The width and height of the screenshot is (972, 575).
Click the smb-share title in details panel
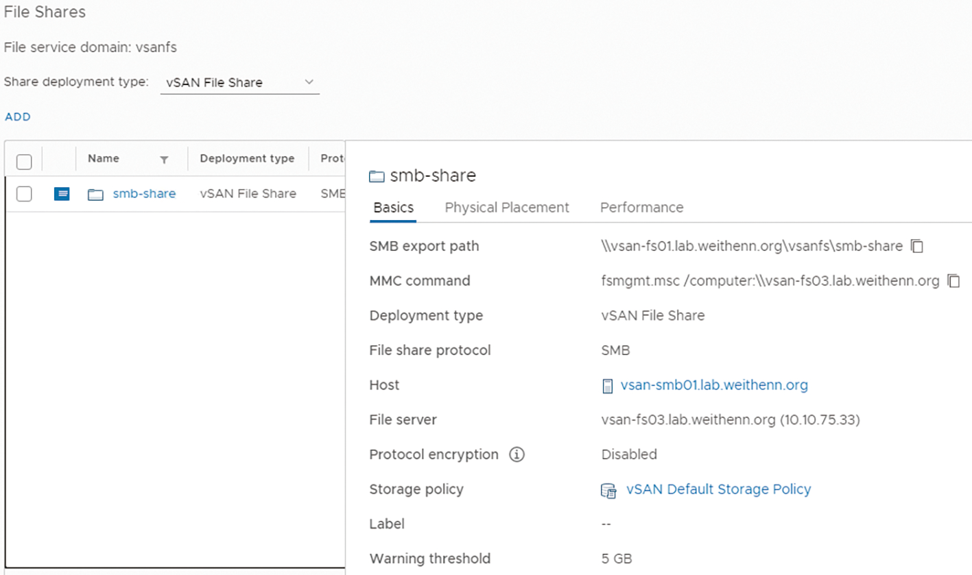coord(433,176)
